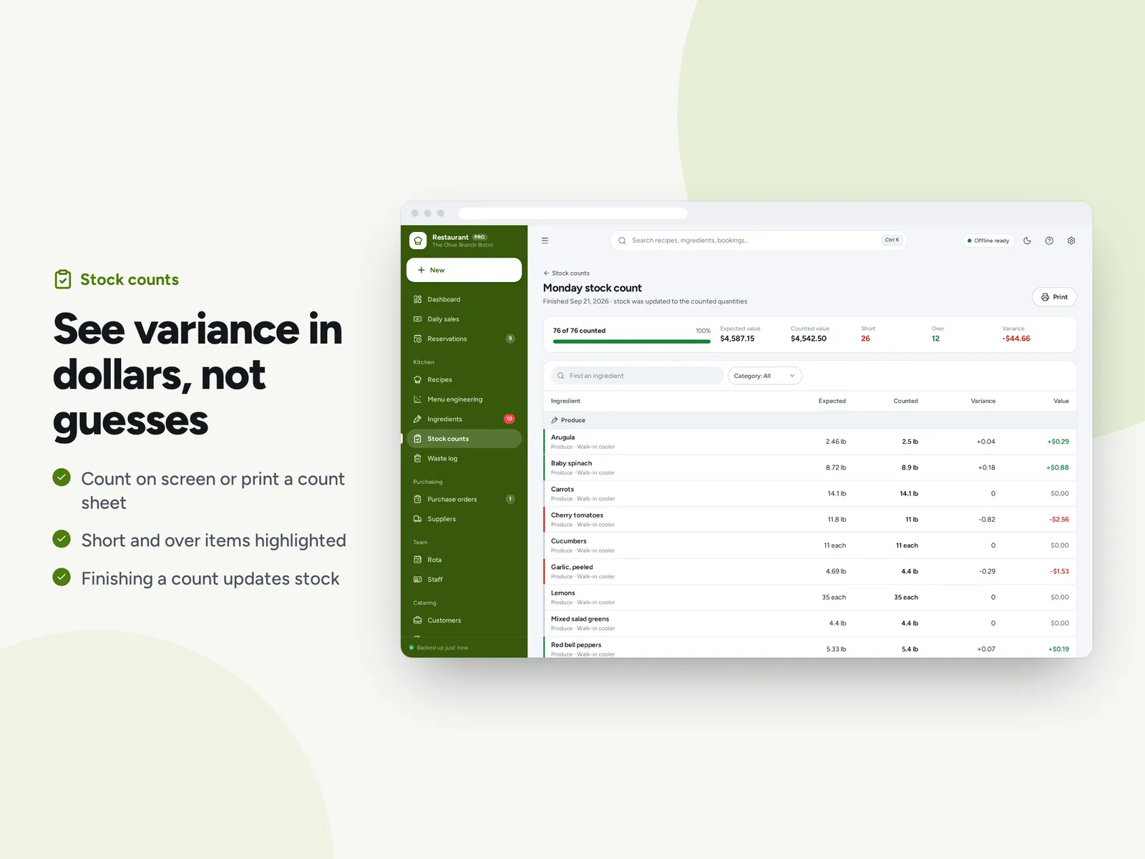Click the Purchase orders clipboard icon
This screenshot has width=1145, height=859.
click(x=417, y=499)
